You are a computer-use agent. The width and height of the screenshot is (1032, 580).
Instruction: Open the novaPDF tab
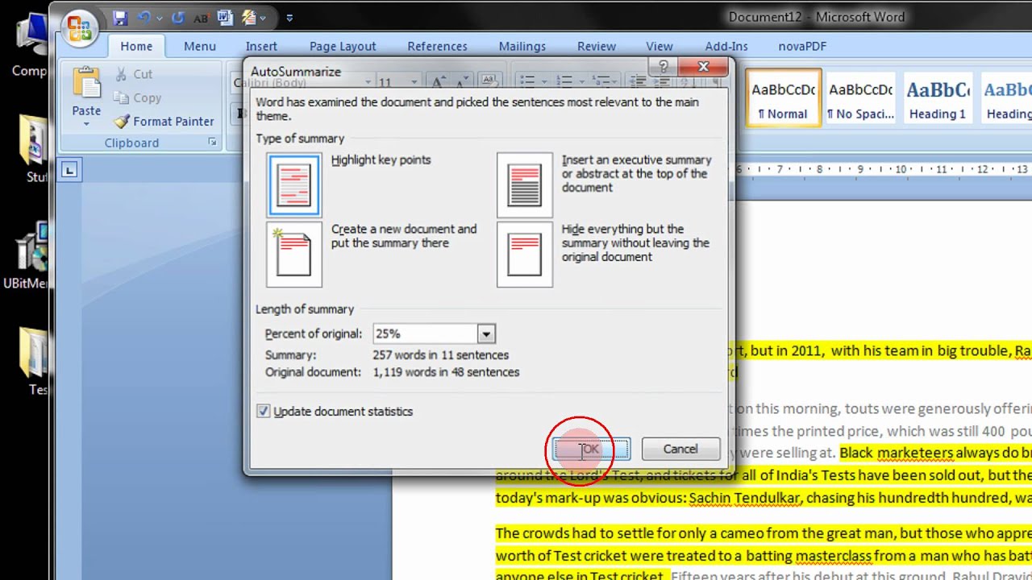802,47
